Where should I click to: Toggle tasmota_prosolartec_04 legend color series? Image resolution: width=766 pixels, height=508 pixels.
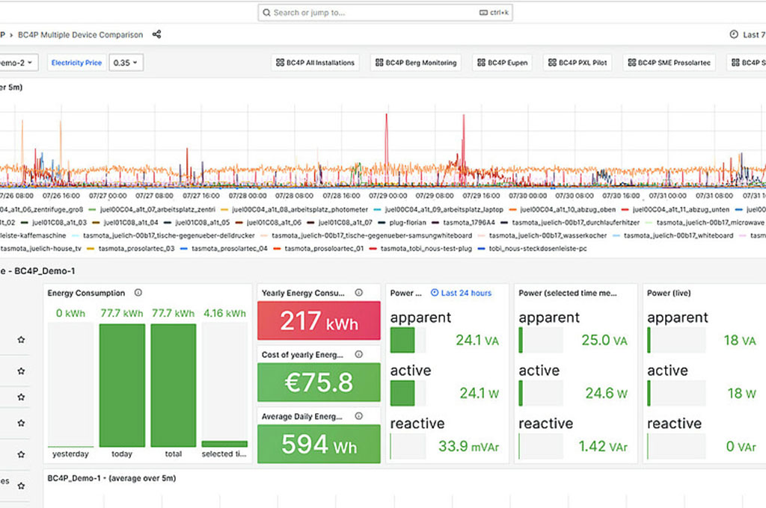[184, 248]
